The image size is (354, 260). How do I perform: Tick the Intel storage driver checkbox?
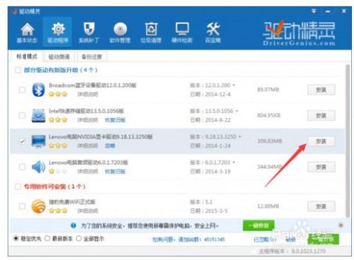coord(22,115)
